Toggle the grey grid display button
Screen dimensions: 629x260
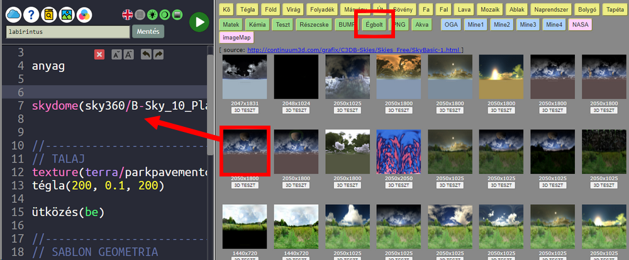pyautogui.click(x=140, y=14)
